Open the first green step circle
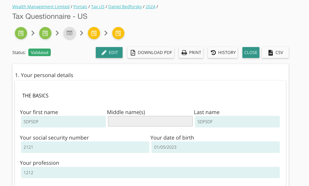 (x=21, y=33)
